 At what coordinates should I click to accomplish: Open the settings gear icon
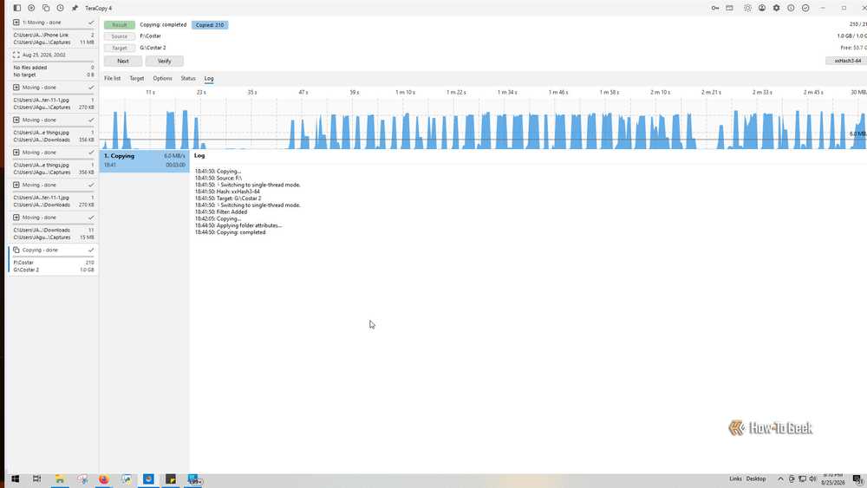(x=776, y=9)
